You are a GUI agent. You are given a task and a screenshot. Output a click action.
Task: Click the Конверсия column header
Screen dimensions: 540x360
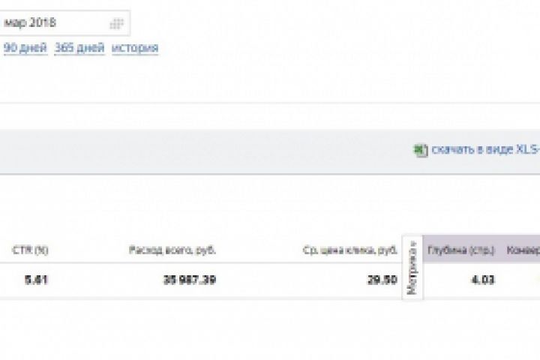point(523,250)
